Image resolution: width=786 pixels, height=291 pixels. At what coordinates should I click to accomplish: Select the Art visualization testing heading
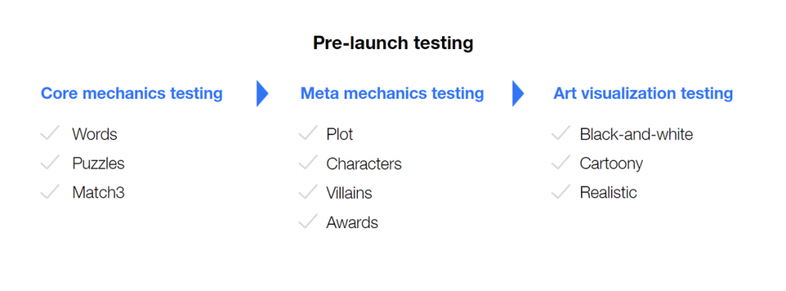point(643,94)
